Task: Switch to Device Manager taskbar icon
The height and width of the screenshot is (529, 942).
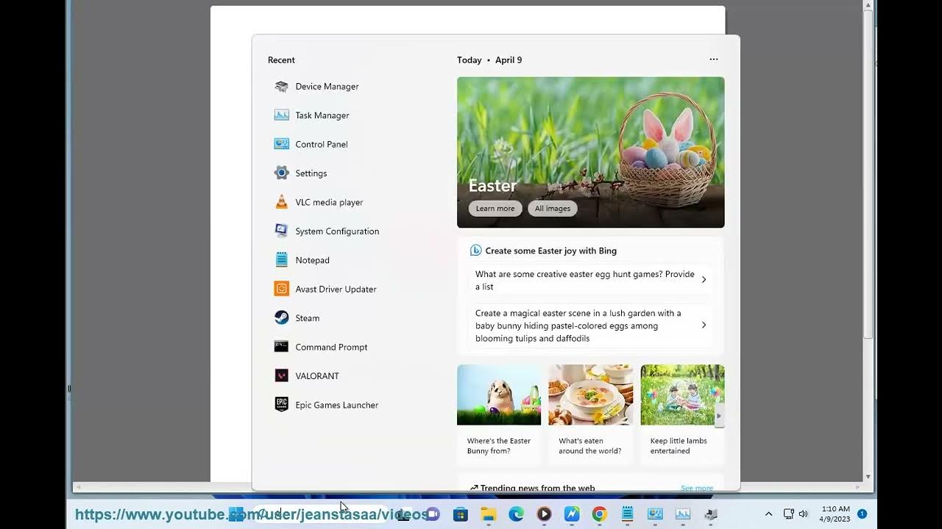Action: 711,514
